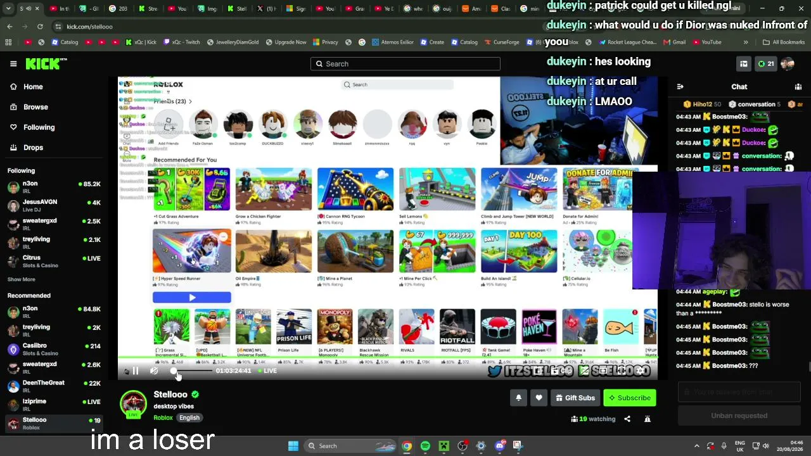Pause the live stream video
The image size is (811, 456).
(135, 371)
